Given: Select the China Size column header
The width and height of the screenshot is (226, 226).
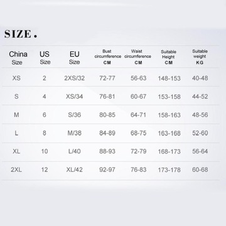Looking at the screenshot, I should point(18,58).
